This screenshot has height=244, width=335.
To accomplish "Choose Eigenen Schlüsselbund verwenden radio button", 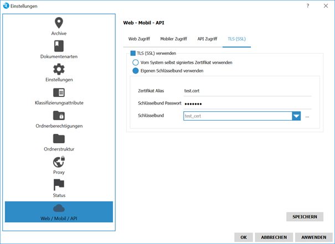I will (136, 71).
